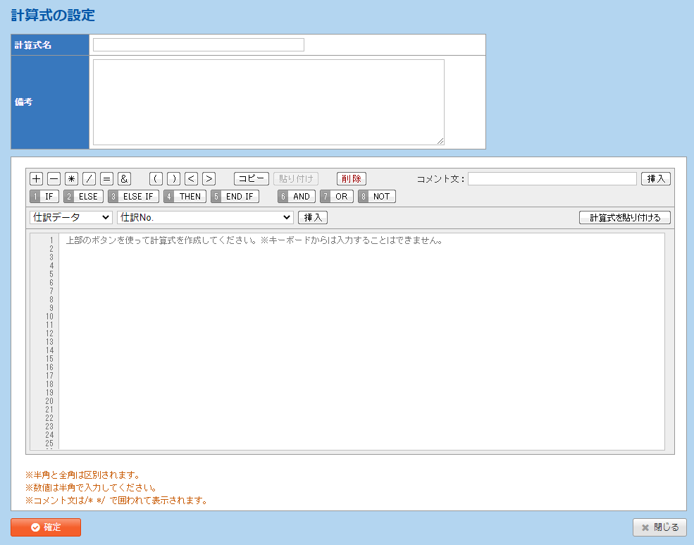Focus the 計算式名 text field
Viewport: 694px width, 545px height.
tap(199, 45)
